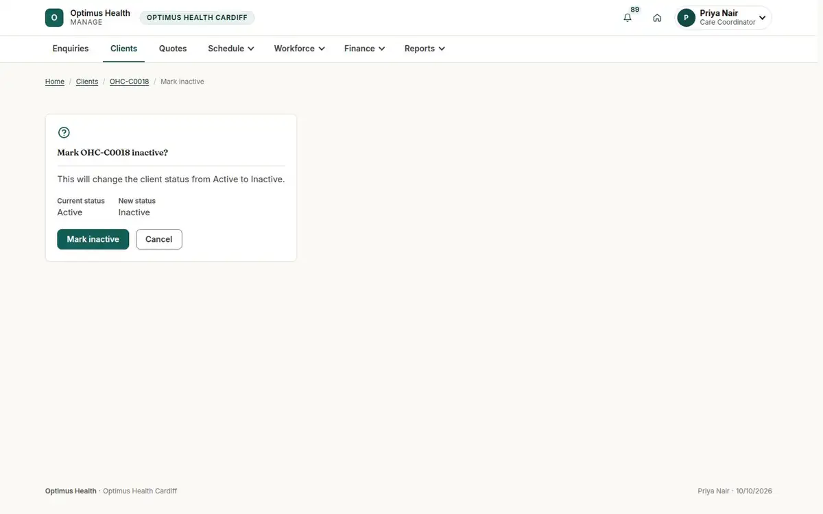This screenshot has height=514, width=823.
Task: Expand the Finance dropdown menu
Action: click(x=364, y=49)
